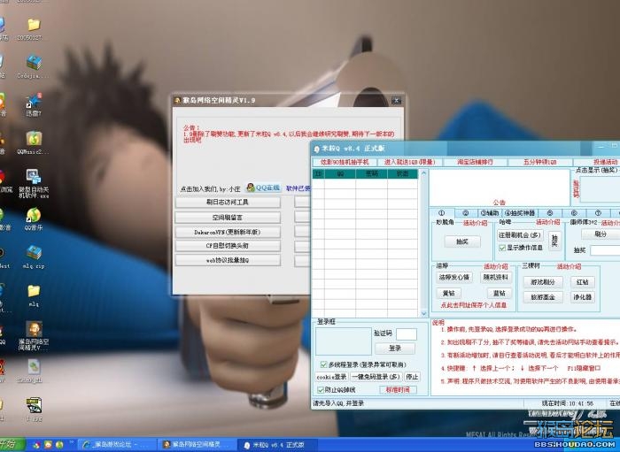Viewport: 620px width, 452px height.
Task: Click the 蓝钻 button
Action: (499, 294)
